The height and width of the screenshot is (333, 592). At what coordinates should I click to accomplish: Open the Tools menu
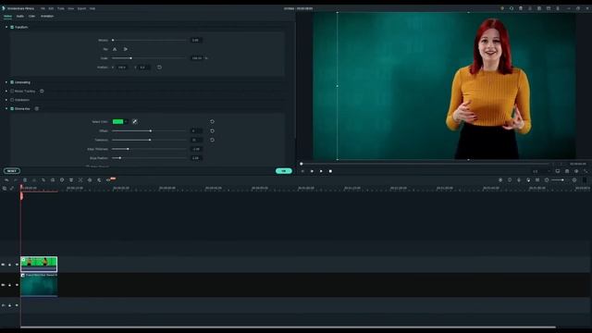click(x=61, y=8)
